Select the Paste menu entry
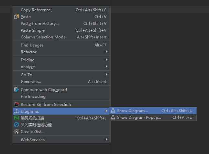This screenshot has height=154, width=209. (x=61, y=16)
